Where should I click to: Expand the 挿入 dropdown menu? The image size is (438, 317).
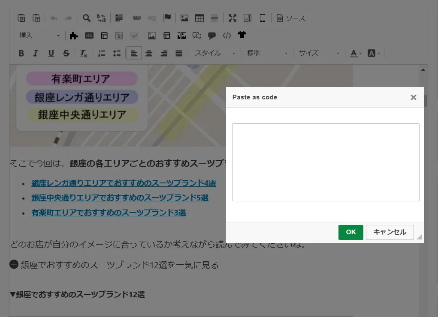pyautogui.click(x=39, y=36)
